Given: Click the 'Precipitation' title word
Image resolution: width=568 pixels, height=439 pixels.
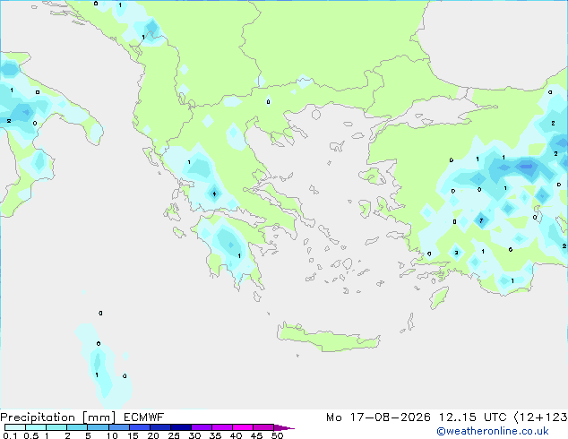Looking at the screenshot, I should pyautogui.click(x=38, y=417).
